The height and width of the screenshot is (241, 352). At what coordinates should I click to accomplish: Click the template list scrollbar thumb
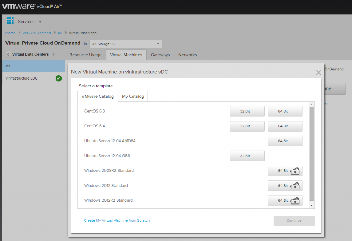tap(311, 154)
